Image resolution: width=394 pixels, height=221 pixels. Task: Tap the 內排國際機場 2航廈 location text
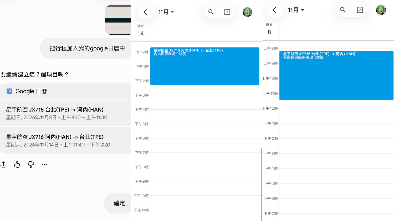(x=170, y=54)
